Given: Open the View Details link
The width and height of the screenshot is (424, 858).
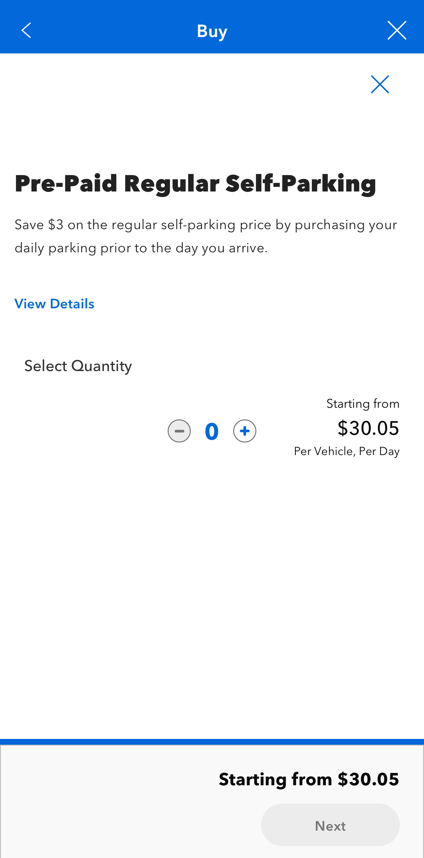Looking at the screenshot, I should (55, 304).
